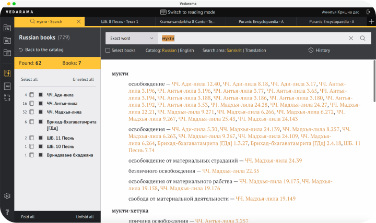Switch to reading mode button
This screenshot has height=223, width=376.
coord(187,11)
